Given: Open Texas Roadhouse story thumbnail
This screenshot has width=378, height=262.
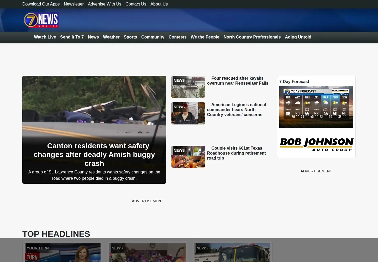Looking at the screenshot, I should [x=188, y=157].
